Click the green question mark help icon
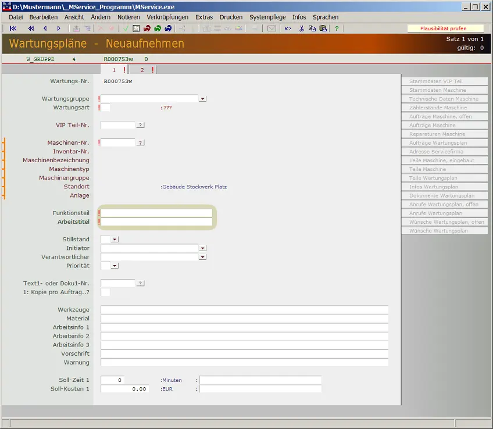493x429 pixels. (x=337, y=28)
